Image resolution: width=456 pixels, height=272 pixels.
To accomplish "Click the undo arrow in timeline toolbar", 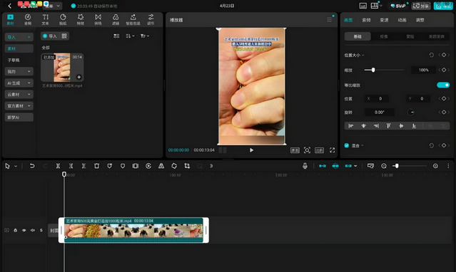I will pos(32,166).
